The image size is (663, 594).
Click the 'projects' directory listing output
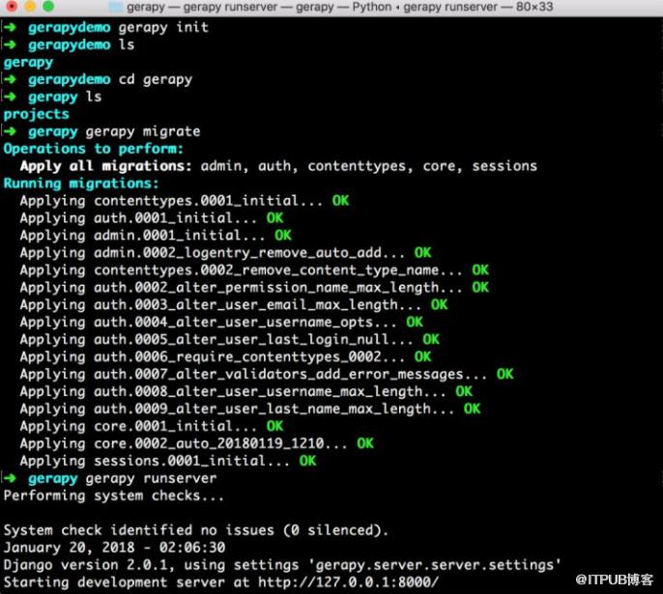[x=37, y=114]
